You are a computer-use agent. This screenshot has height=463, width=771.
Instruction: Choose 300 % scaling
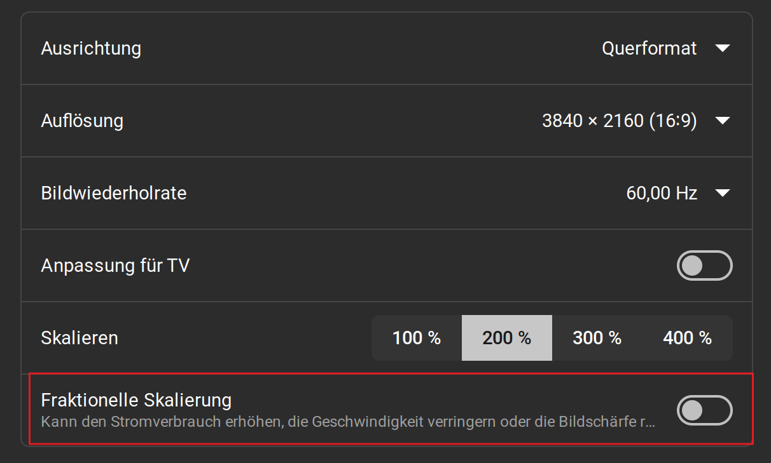pos(597,338)
